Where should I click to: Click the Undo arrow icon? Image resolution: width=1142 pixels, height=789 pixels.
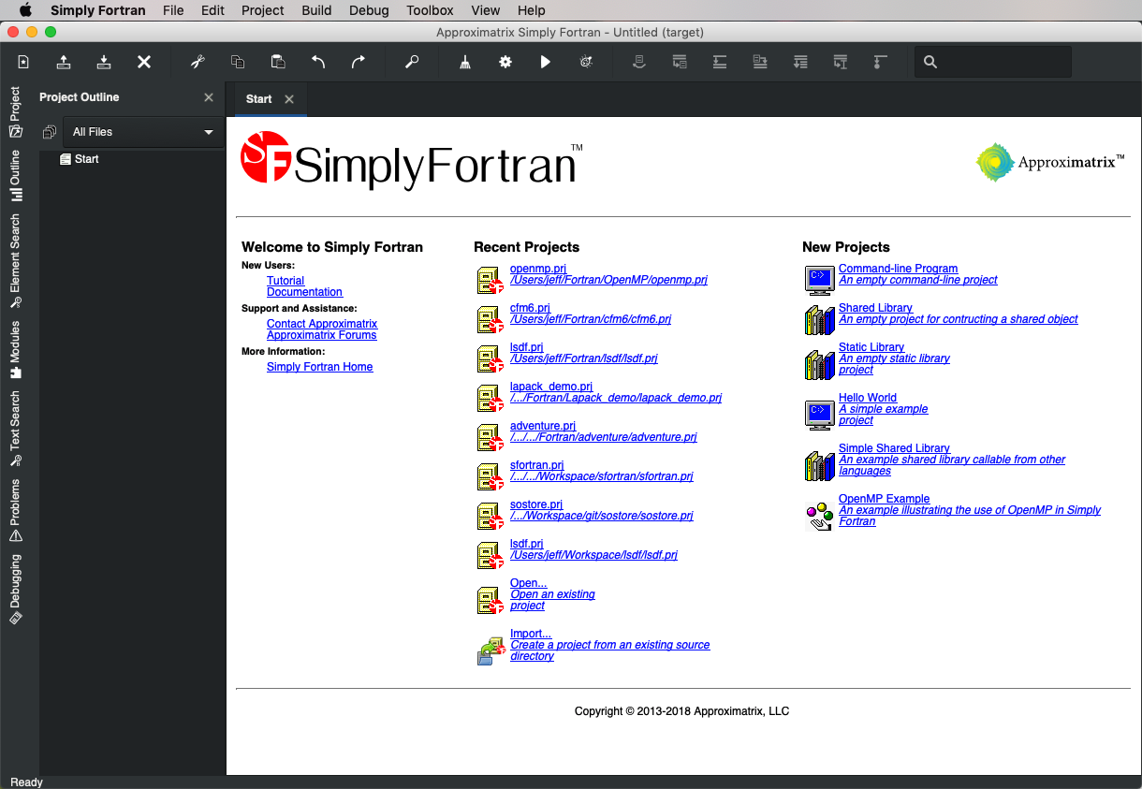pos(318,62)
